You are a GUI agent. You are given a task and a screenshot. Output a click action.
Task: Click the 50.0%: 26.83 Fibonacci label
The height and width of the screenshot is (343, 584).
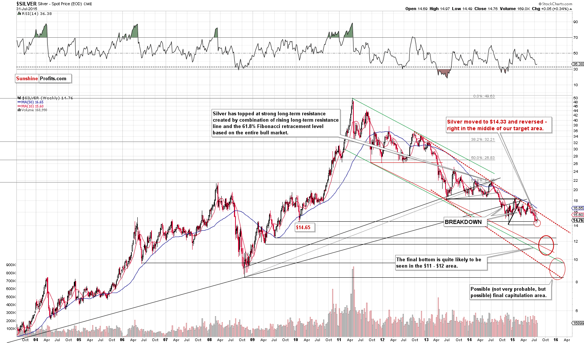point(483,158)
